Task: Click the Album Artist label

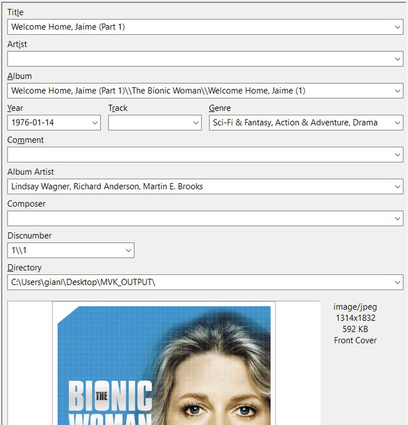Action: coord(31,172)
